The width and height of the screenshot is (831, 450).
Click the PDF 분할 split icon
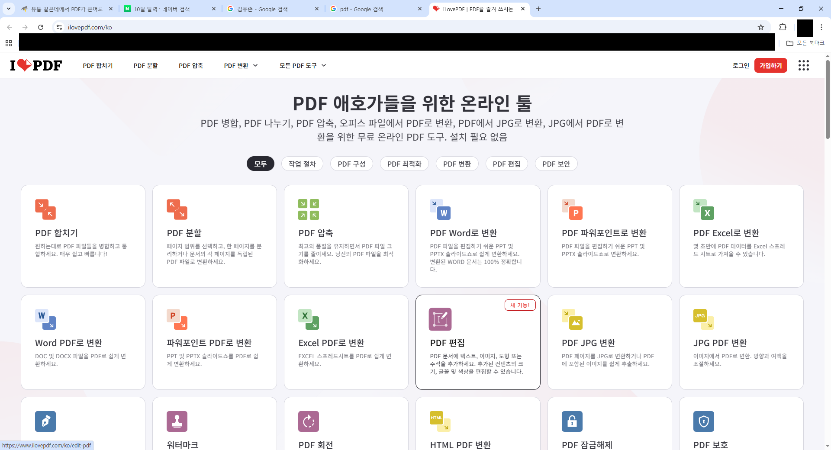(177, 209)
